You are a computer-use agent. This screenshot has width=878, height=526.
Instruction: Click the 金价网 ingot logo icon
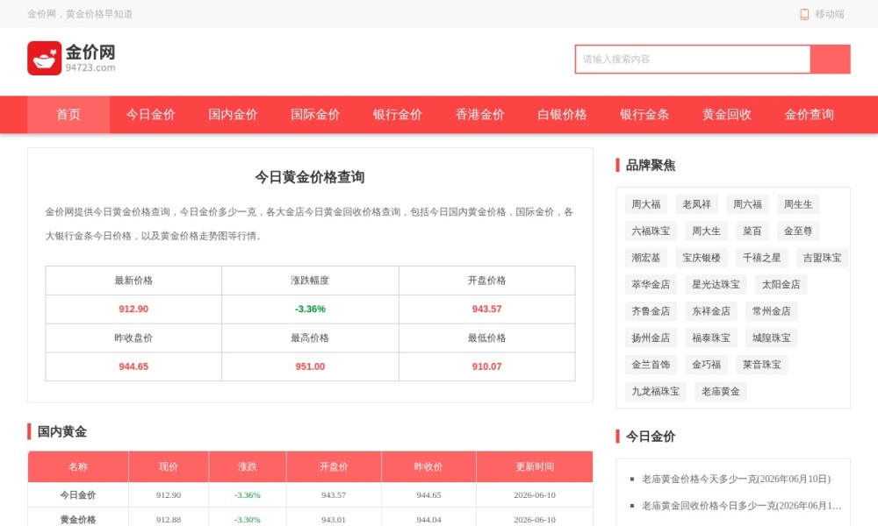coord(44,58)
